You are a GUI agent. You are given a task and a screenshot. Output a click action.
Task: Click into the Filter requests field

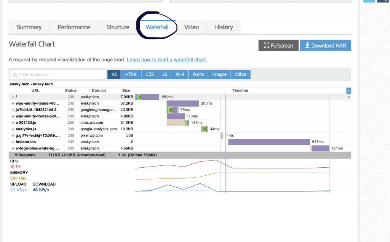[x=61, y=75]
